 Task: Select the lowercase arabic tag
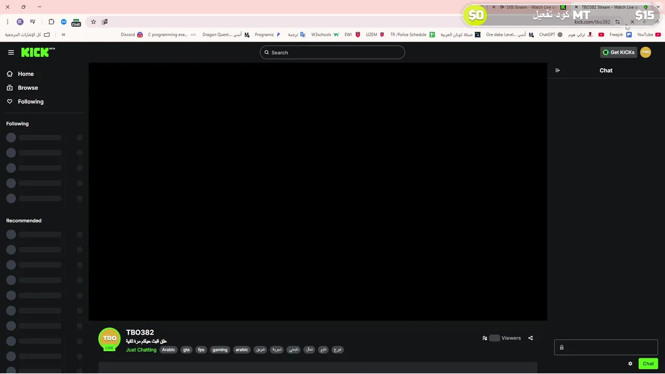[242, 350]
